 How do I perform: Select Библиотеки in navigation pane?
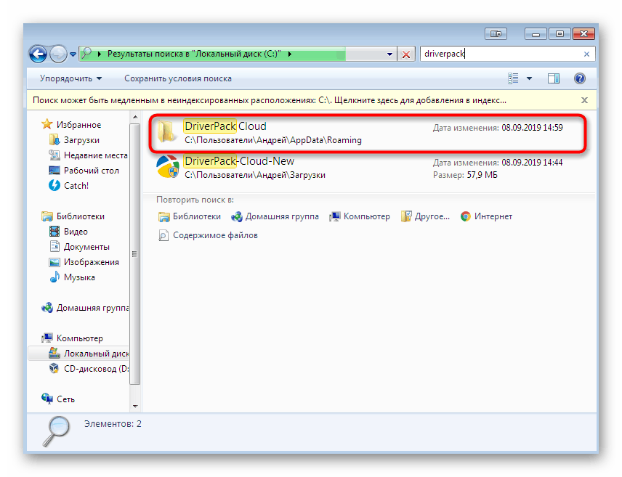tap(80, 216)
